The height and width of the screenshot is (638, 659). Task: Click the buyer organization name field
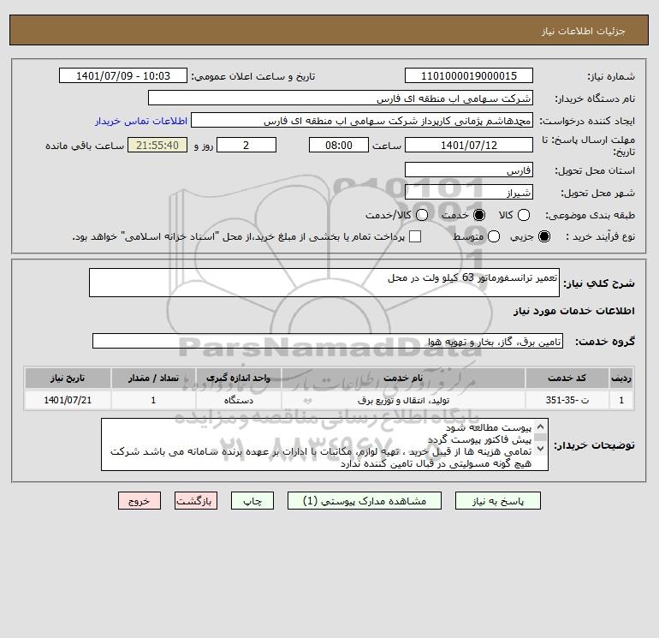(341, 98)
